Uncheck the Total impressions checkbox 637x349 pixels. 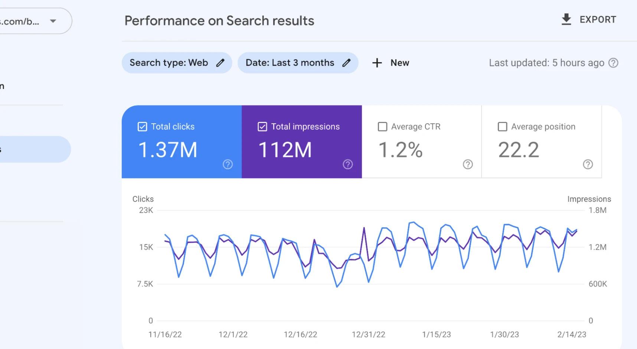[x=262, y=127]
